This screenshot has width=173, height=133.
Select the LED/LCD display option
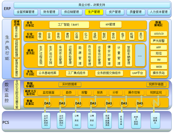[x=159, y=34]
